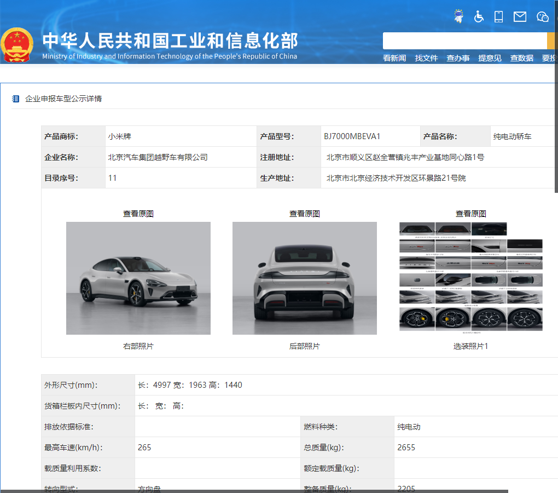The height and width of the screenshot is (493, 558).
Task: Select the total mass value 2655
Action: pos(406,448)
